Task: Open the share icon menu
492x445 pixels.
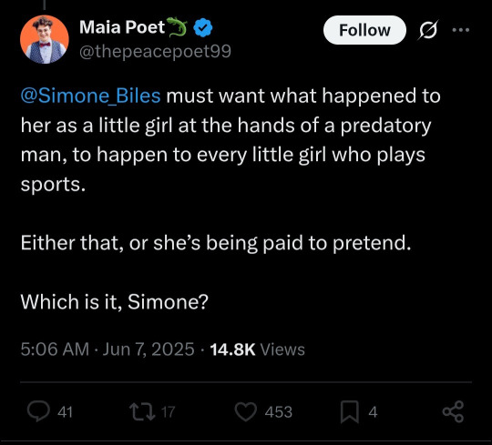Action: coord(453,411)
